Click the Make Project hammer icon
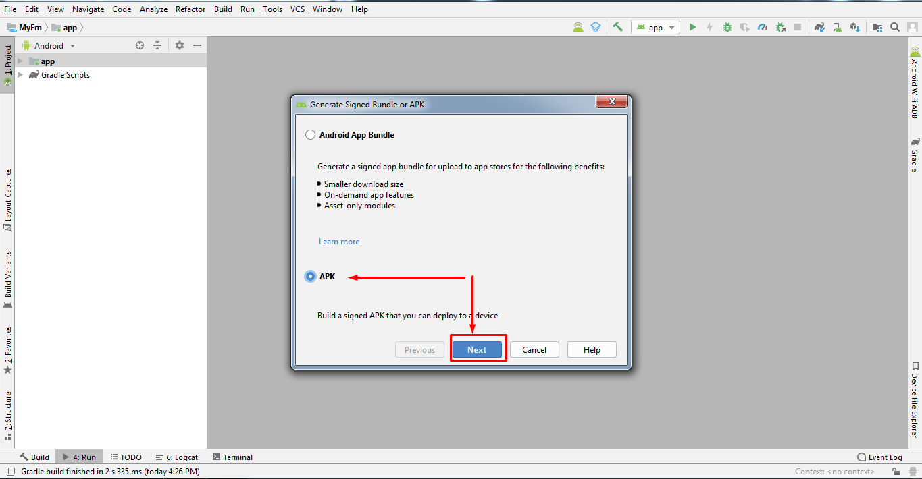 pos(617,28)
